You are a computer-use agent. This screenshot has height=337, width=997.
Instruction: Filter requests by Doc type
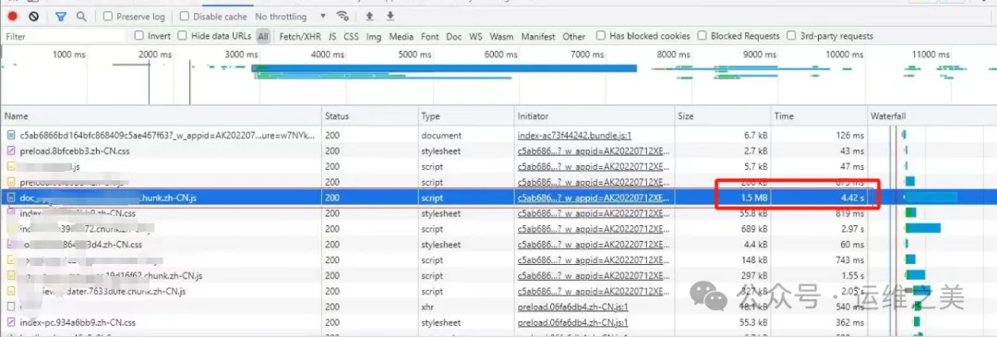(454, 37)
